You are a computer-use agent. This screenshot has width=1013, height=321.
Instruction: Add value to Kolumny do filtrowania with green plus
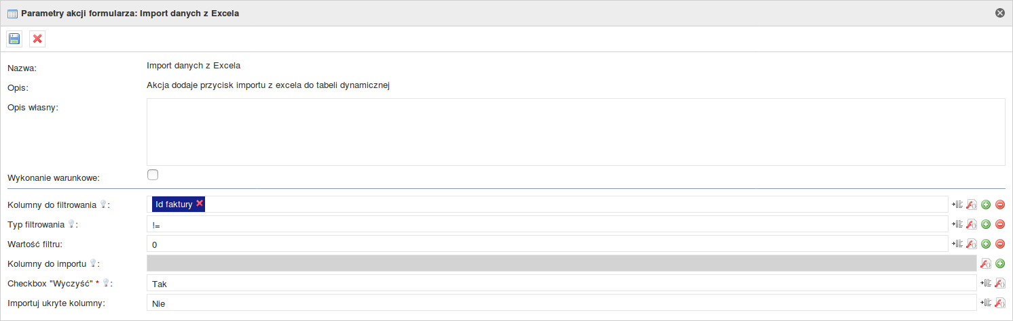[x=986, y=205]
